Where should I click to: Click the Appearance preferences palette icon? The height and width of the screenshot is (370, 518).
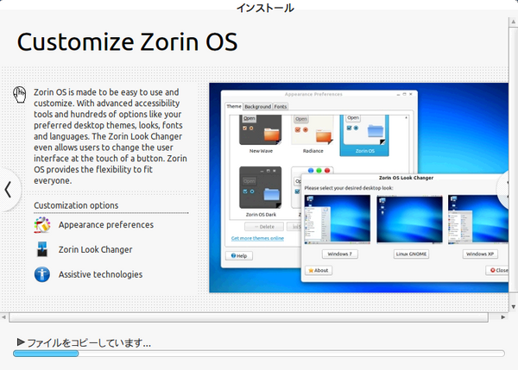pos(42,225)
